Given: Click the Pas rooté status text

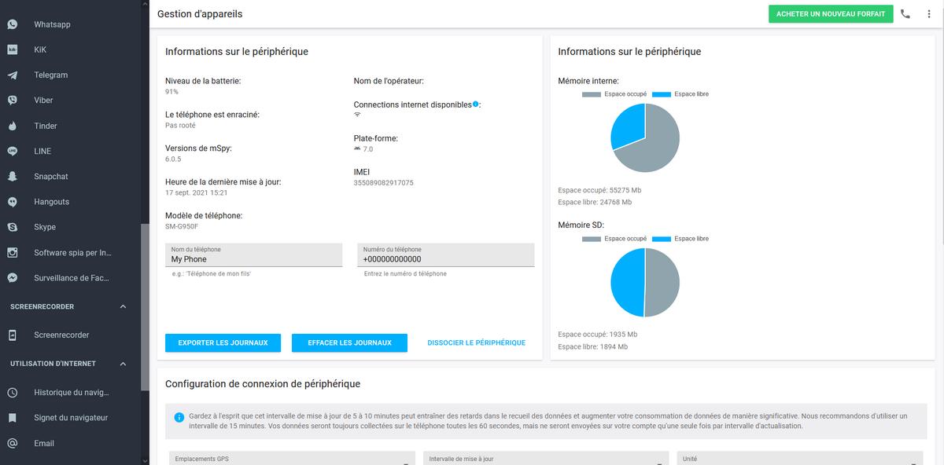Looking at the screenshot, I should pos(181,126).
